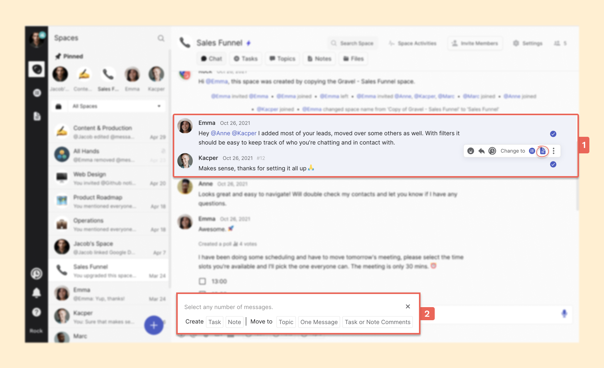Change message to note via document icon

pyautogui.click(x=542, y=151)
